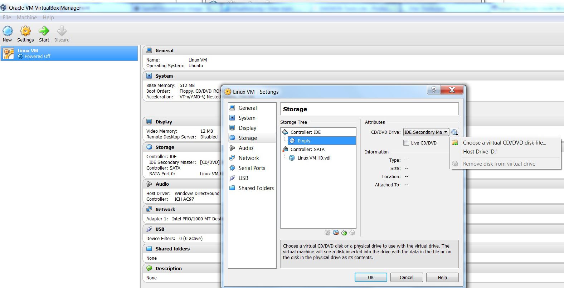564x288 pixels.
Task: Click the CD/DVD disk chooser icon button
Action: pyautogui.click(x=454, y=132)
